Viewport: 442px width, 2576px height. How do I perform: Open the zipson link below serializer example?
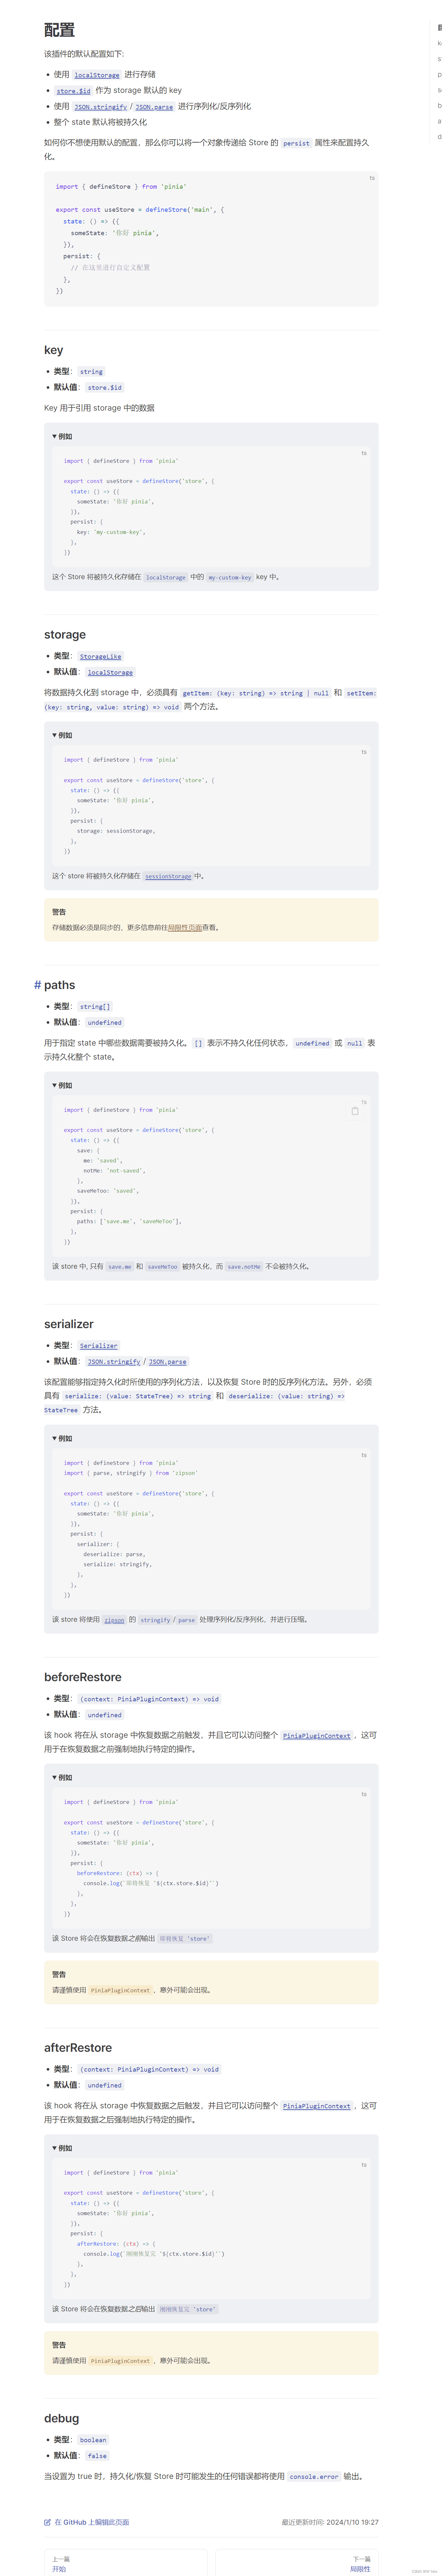[x=115, y=1620]
